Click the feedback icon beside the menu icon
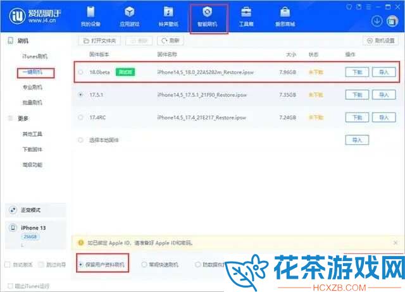This screenshot has width=405, height=292. pyautogui.click(x=359, y=7)
